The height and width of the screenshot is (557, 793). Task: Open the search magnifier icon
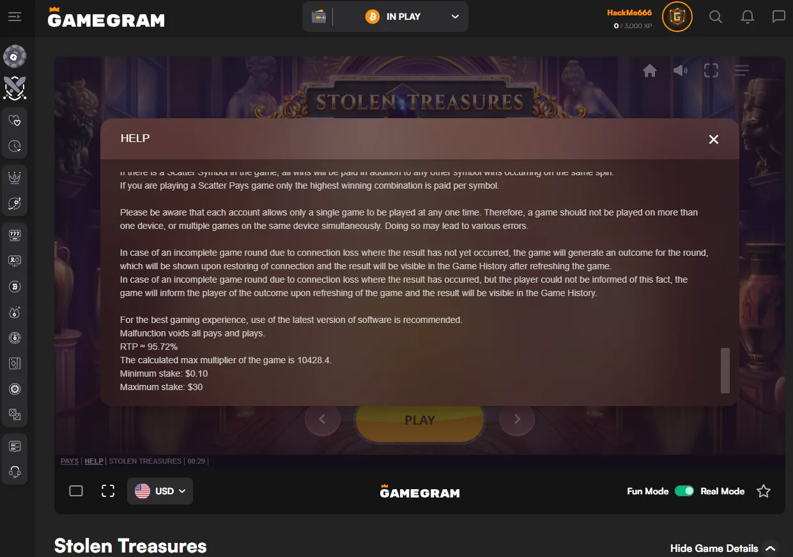tap(716, 17)
